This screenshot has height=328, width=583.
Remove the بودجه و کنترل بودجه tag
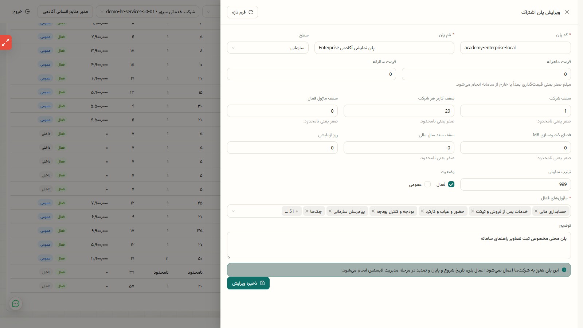click(x=373, y=211)
